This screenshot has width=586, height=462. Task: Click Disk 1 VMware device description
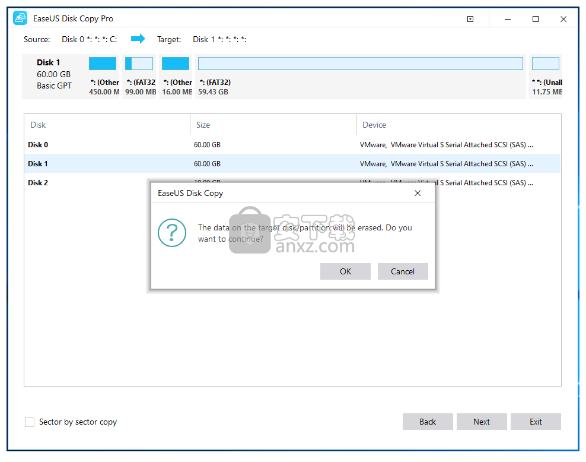[446, 163]
